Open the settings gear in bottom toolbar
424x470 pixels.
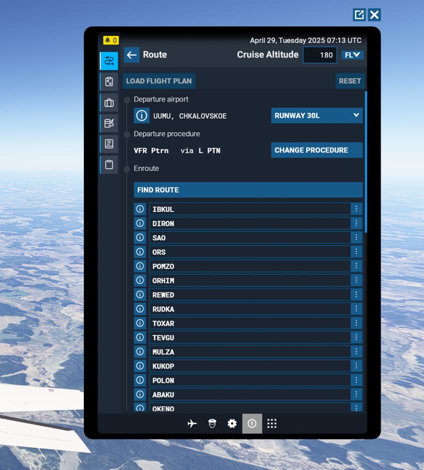tap(232, 423)
